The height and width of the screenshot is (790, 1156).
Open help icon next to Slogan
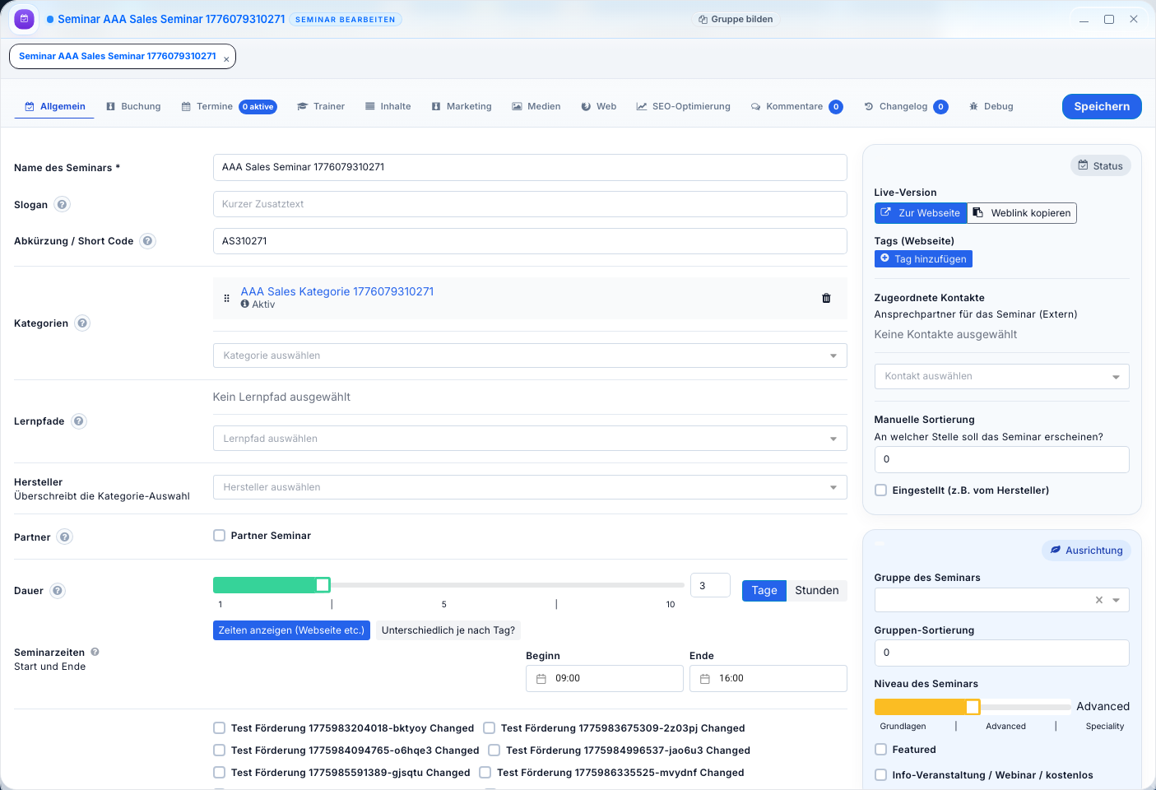pos(63,204)
